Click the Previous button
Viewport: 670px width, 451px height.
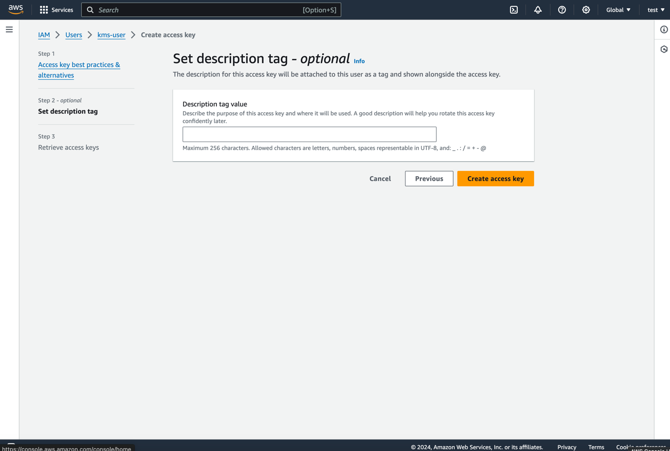[x=429, y=179]
